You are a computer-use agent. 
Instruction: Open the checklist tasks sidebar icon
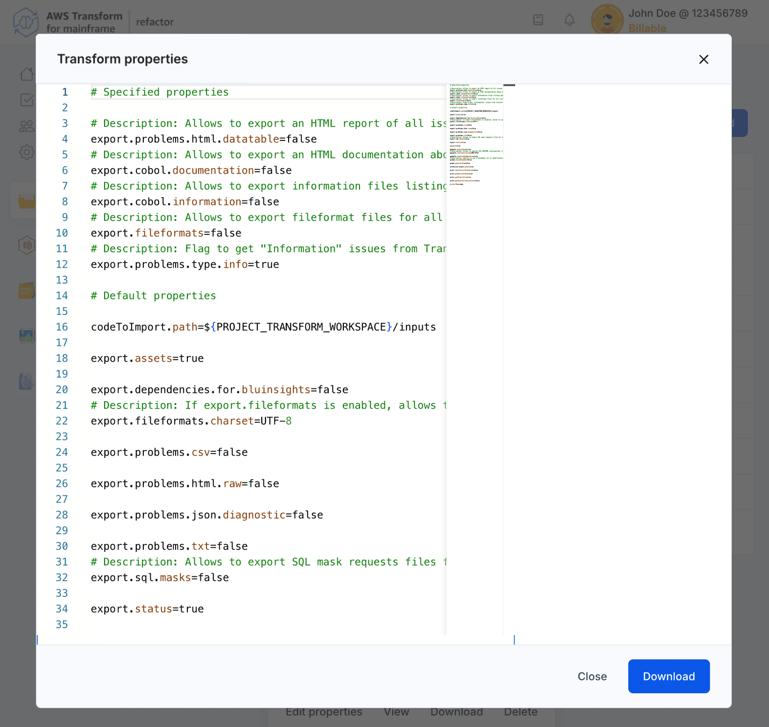(27, 100)
